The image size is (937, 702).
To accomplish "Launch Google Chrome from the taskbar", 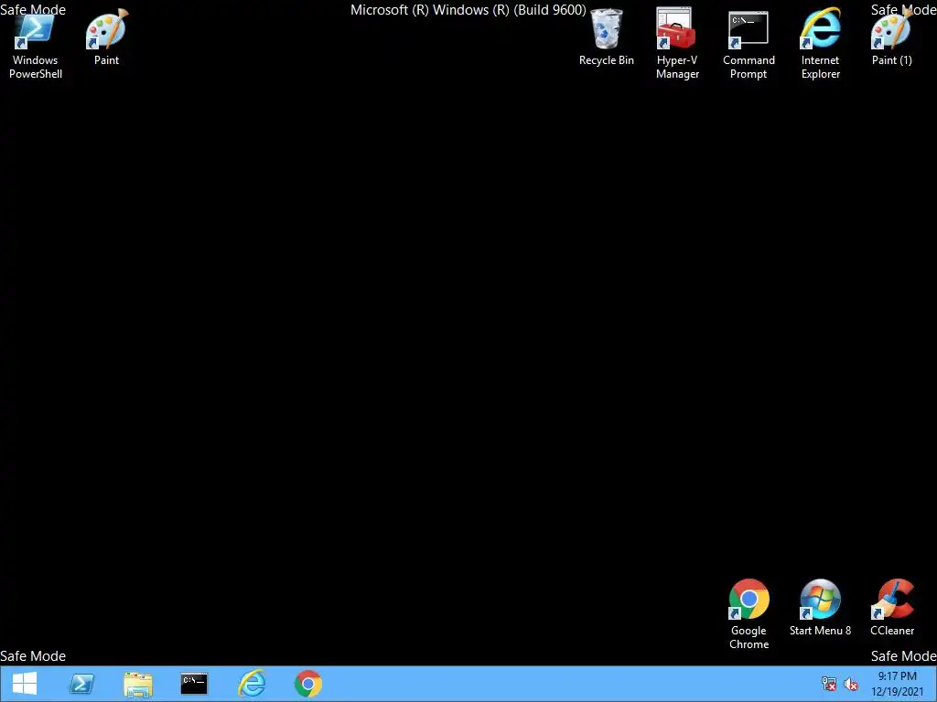I will 308,684.
